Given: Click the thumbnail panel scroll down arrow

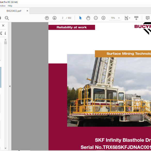Looking at the screenshot, I should pyautogui.click(x=5, y=148).
